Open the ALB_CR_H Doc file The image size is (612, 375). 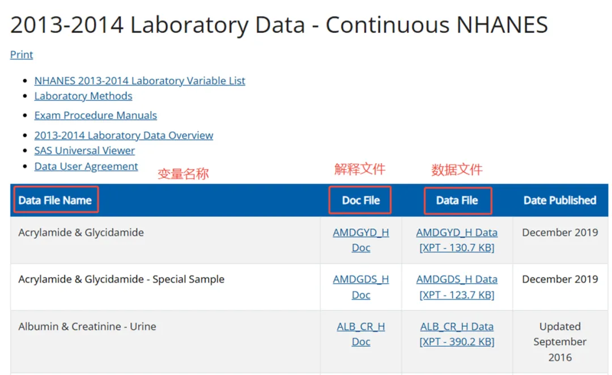(x=360, y=334)
